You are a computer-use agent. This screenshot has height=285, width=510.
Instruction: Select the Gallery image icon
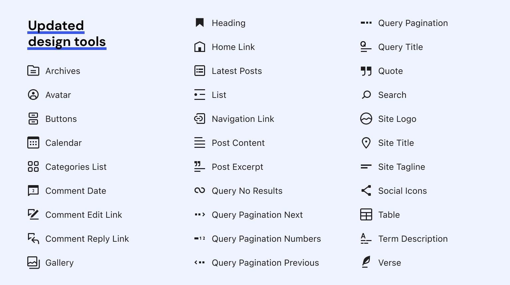pyautogui.click(x=33, y=263)
